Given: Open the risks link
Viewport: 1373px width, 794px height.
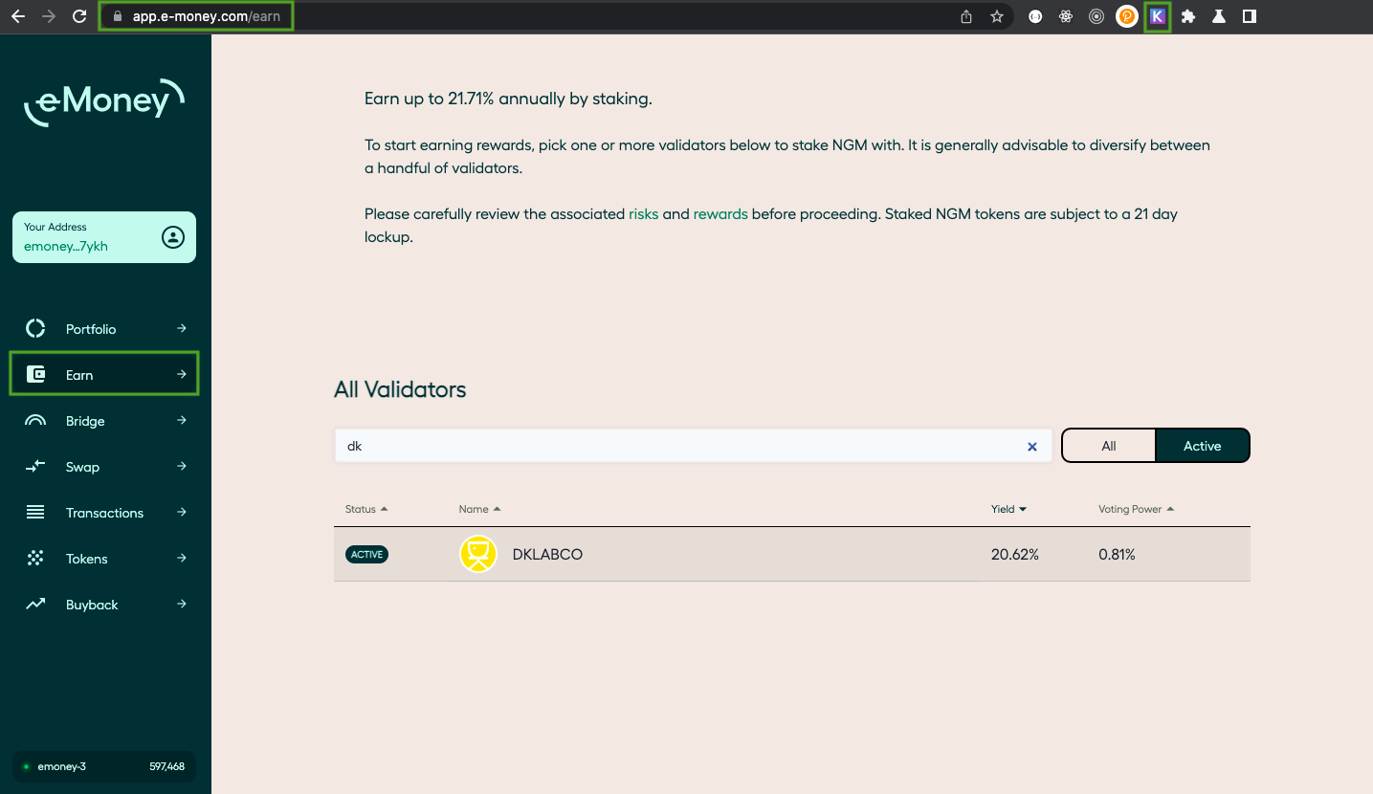Looking at the screenshot, I should point(644,214).
